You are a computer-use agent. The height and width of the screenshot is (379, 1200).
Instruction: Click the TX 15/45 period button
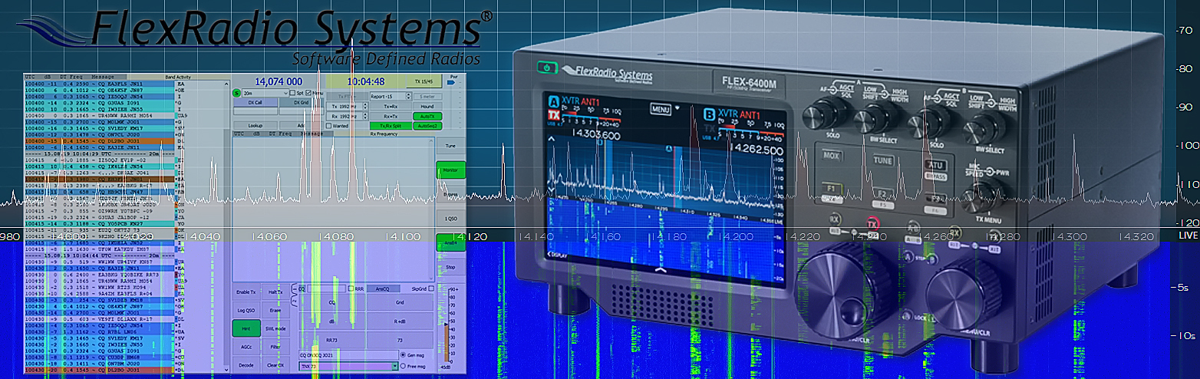[x=424, y=81]
